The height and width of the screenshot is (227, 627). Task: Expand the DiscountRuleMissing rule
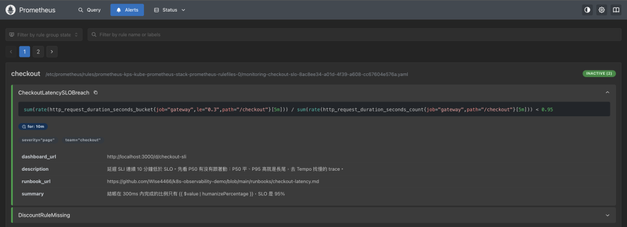607,215
